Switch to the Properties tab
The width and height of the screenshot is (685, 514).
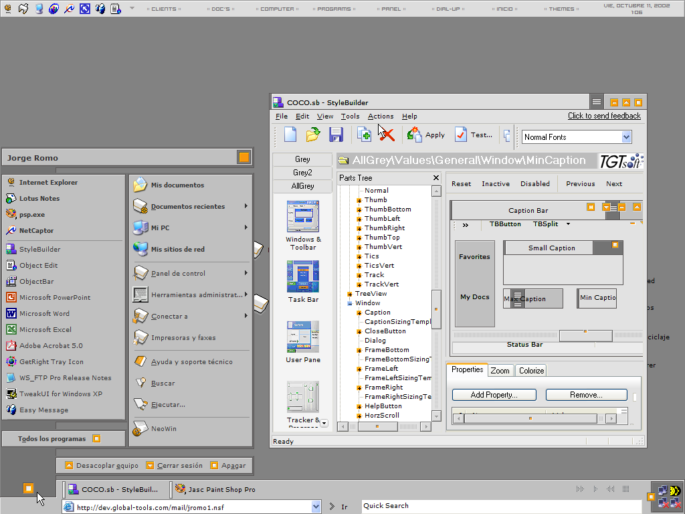467,369
